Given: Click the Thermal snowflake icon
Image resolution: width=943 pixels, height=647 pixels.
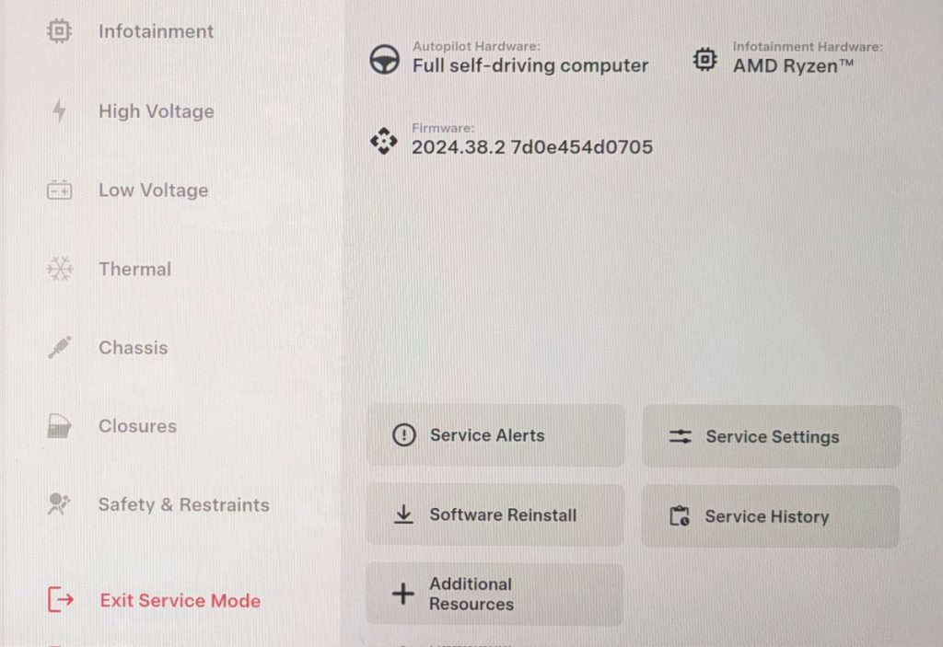Looking at the screenshot, I should coord(60,269).
